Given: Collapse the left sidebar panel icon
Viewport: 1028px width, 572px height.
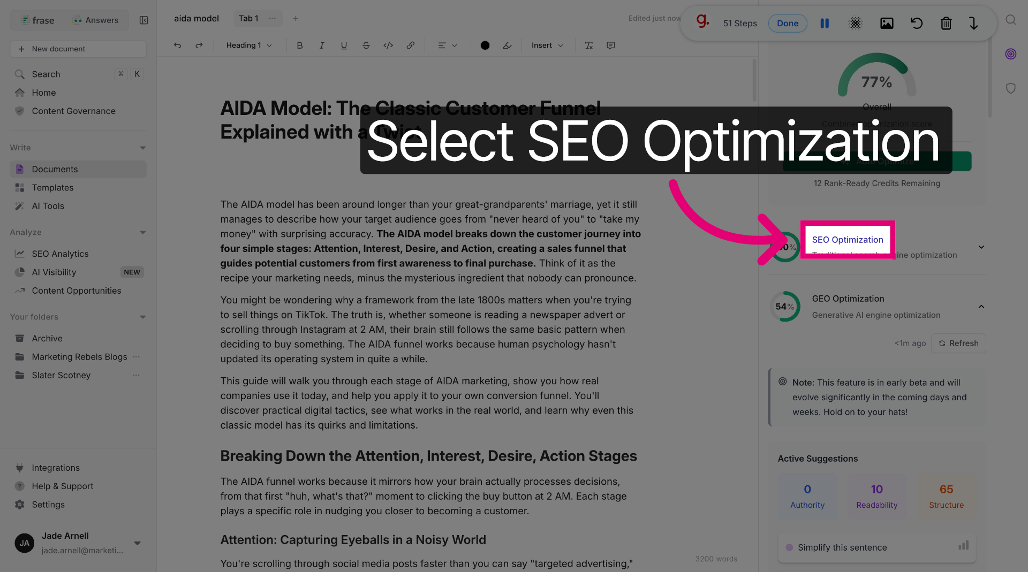Looking at the screenshot, I should coord(143,20).
